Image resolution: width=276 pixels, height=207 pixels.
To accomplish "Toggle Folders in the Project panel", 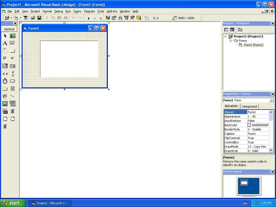I will click(x=240, y=30).
